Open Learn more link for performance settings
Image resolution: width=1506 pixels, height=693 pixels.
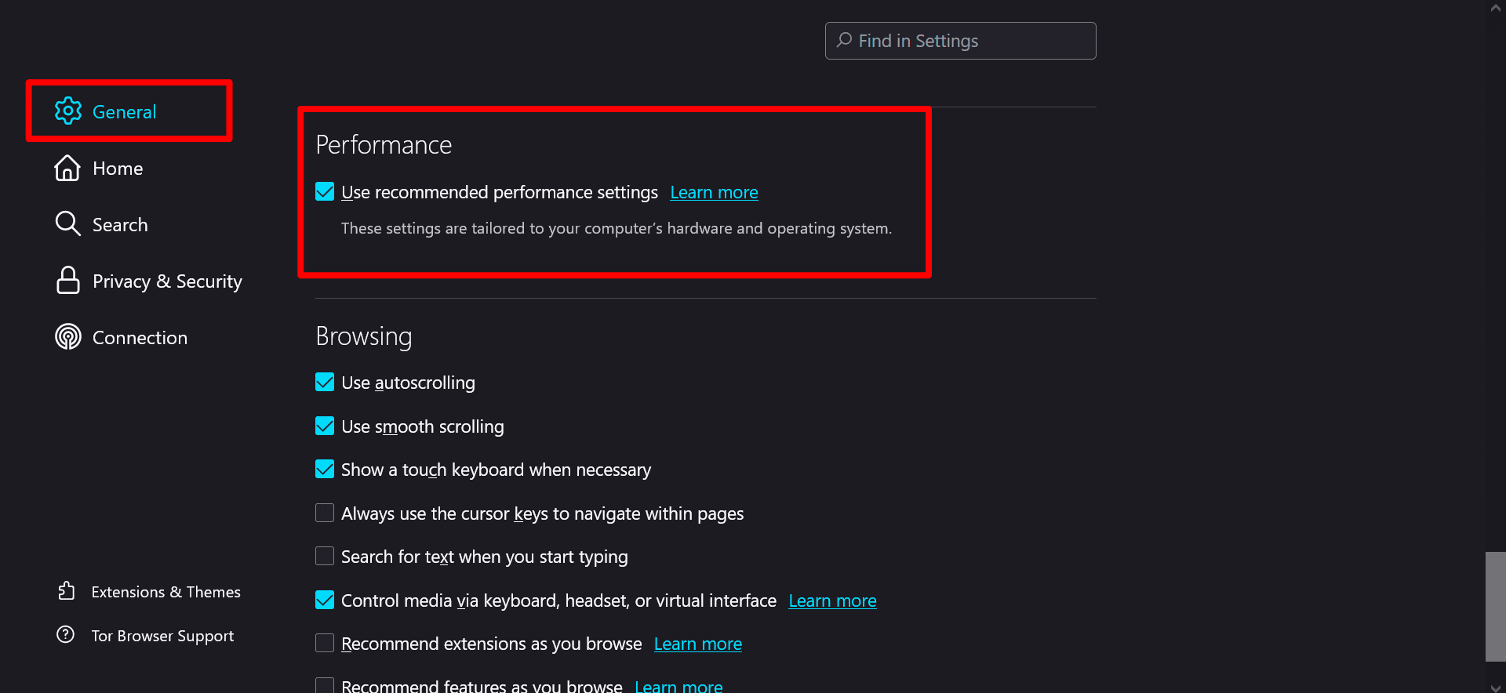point(714,193)
